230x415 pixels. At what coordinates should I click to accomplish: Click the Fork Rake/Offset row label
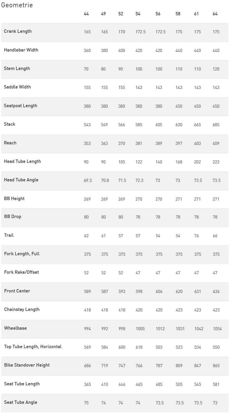pos(22,272)
